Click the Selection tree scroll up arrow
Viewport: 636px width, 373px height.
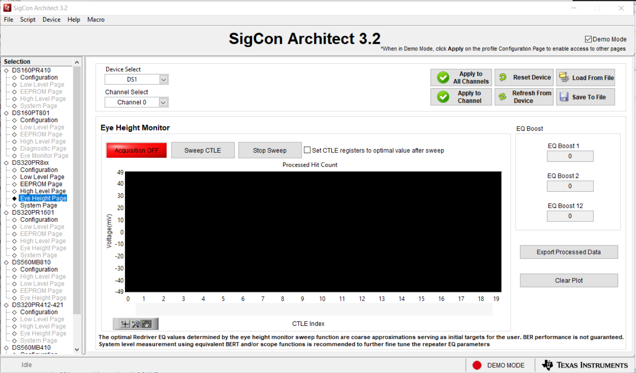click(77, 62)
